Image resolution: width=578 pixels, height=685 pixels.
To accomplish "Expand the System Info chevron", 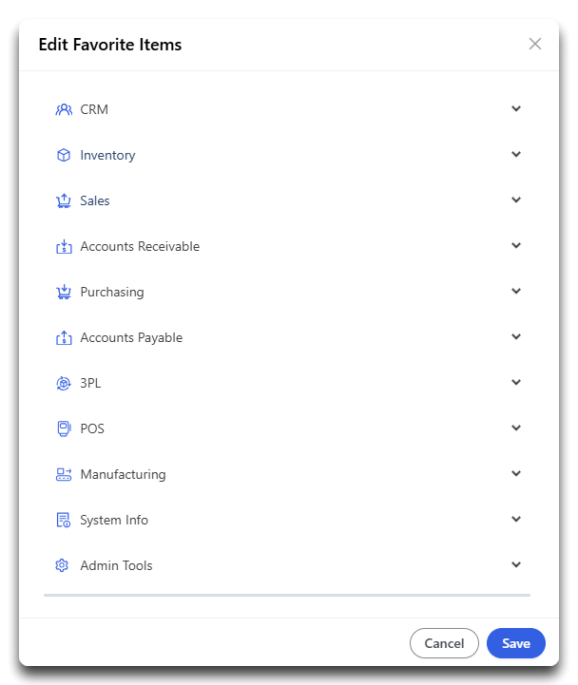I will tap(516, 519).
